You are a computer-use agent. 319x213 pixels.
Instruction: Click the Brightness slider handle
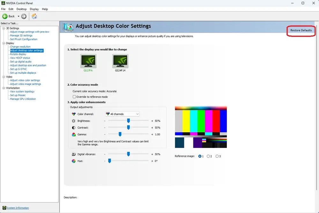tap(128, 121)
